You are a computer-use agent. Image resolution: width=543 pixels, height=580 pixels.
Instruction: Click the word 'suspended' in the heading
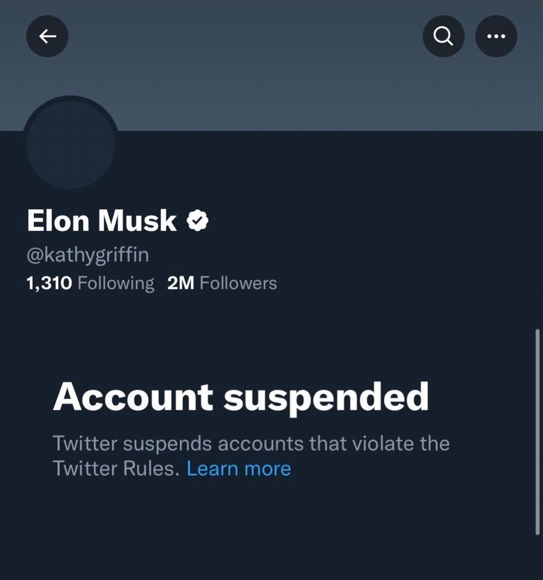[325, 396]
